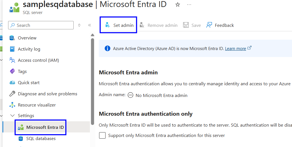The image size is (292, 147).
Task: Open the ellipsis more options menu
Action: pyautogui.click(x=189, y=5)
